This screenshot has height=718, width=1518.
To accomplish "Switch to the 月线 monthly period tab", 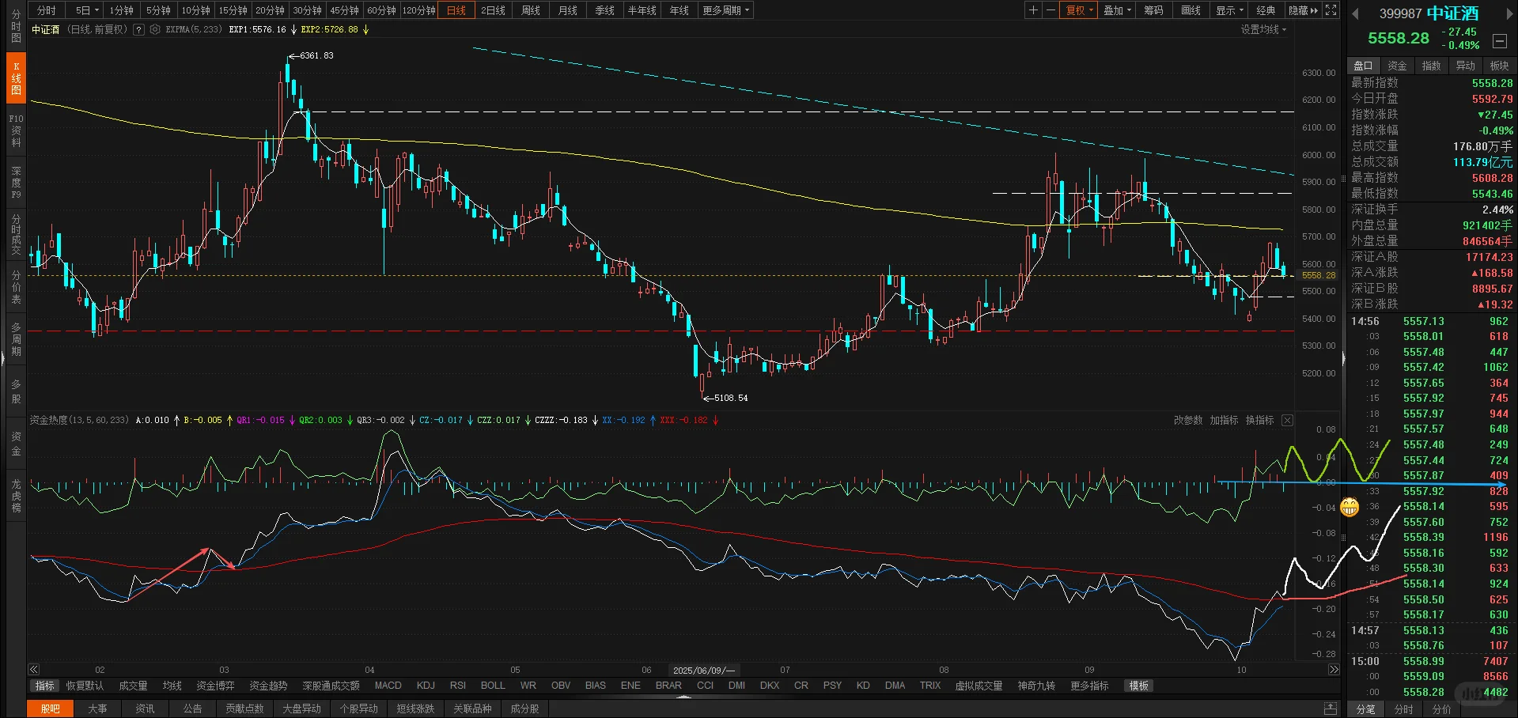I will (568, 10).
